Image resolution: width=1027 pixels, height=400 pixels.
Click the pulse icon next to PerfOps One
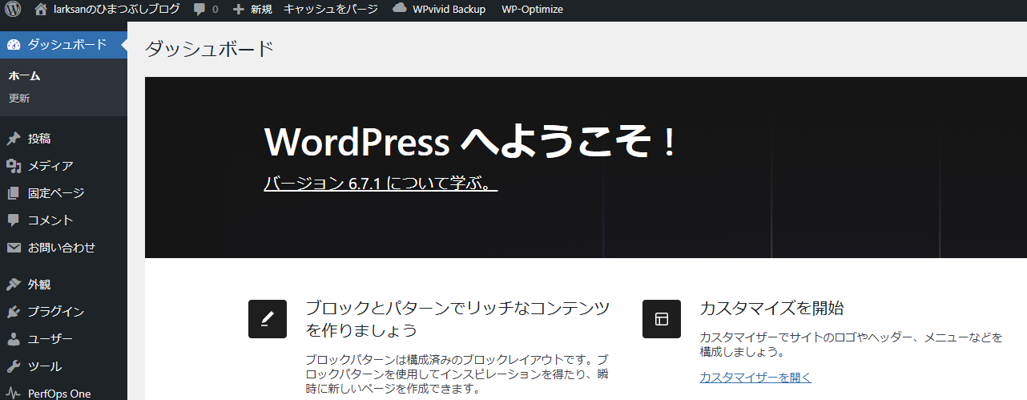coord(14,393)
